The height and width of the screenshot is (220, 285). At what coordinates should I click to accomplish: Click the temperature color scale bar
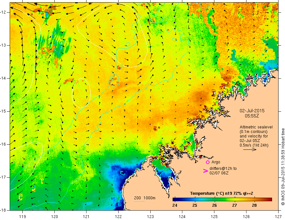click(222, 200)
